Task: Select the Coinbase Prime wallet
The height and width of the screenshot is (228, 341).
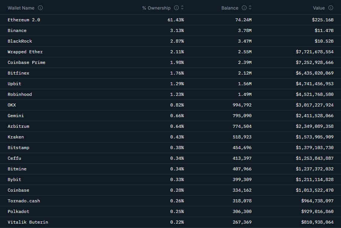Action: [x=26, y=62]
